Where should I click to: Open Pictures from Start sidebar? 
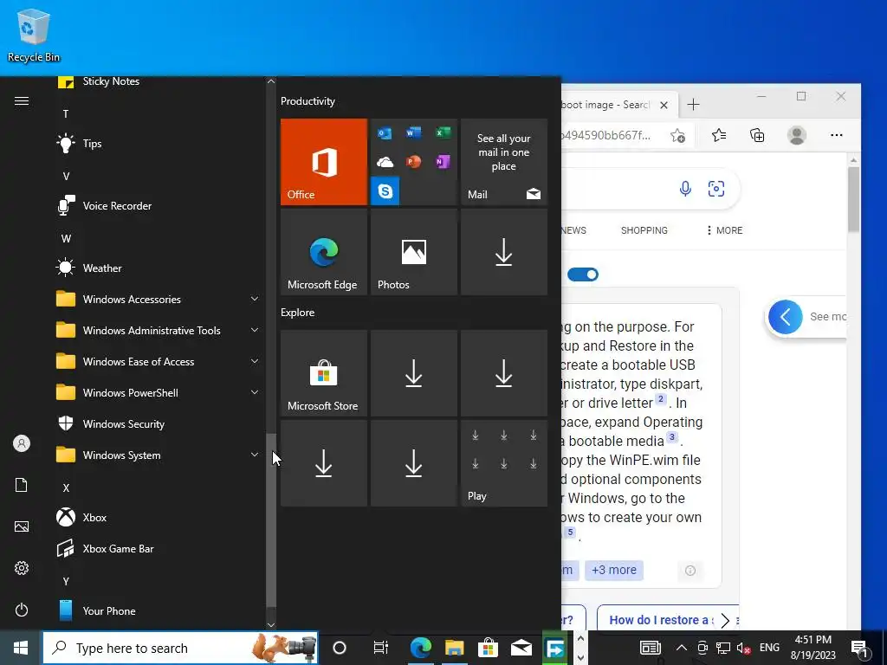coord(22,526)
